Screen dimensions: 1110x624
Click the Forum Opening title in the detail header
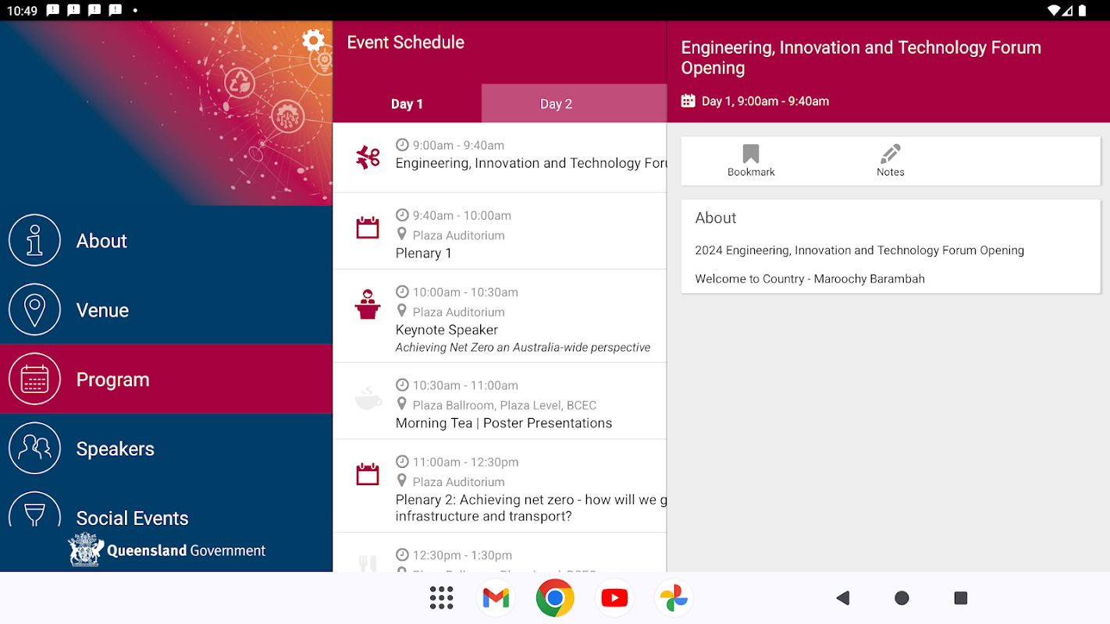[x=861, y=57]
